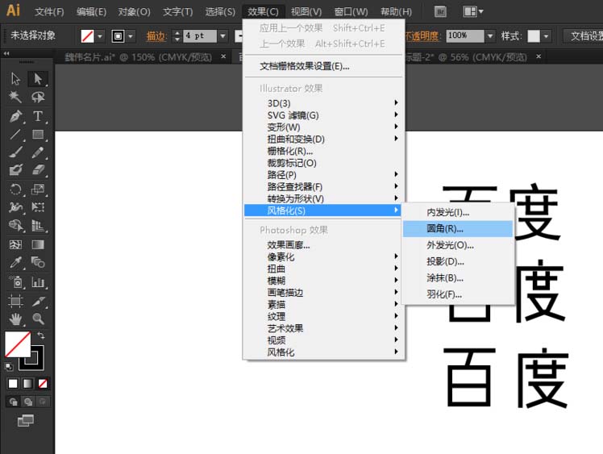The height and width of the screenshot is (454, 603).
Task: Open the 编辑(E) menu
Action: [91, 11]
